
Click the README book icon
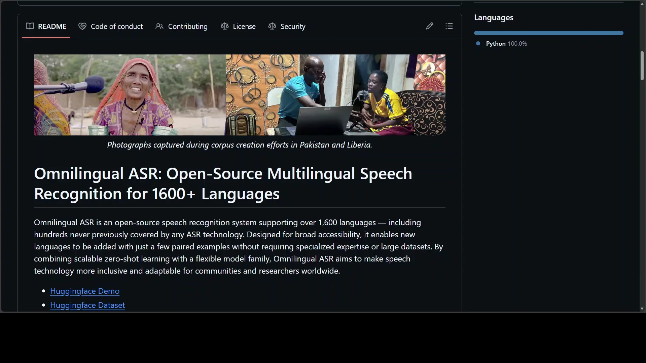(30, 26)
